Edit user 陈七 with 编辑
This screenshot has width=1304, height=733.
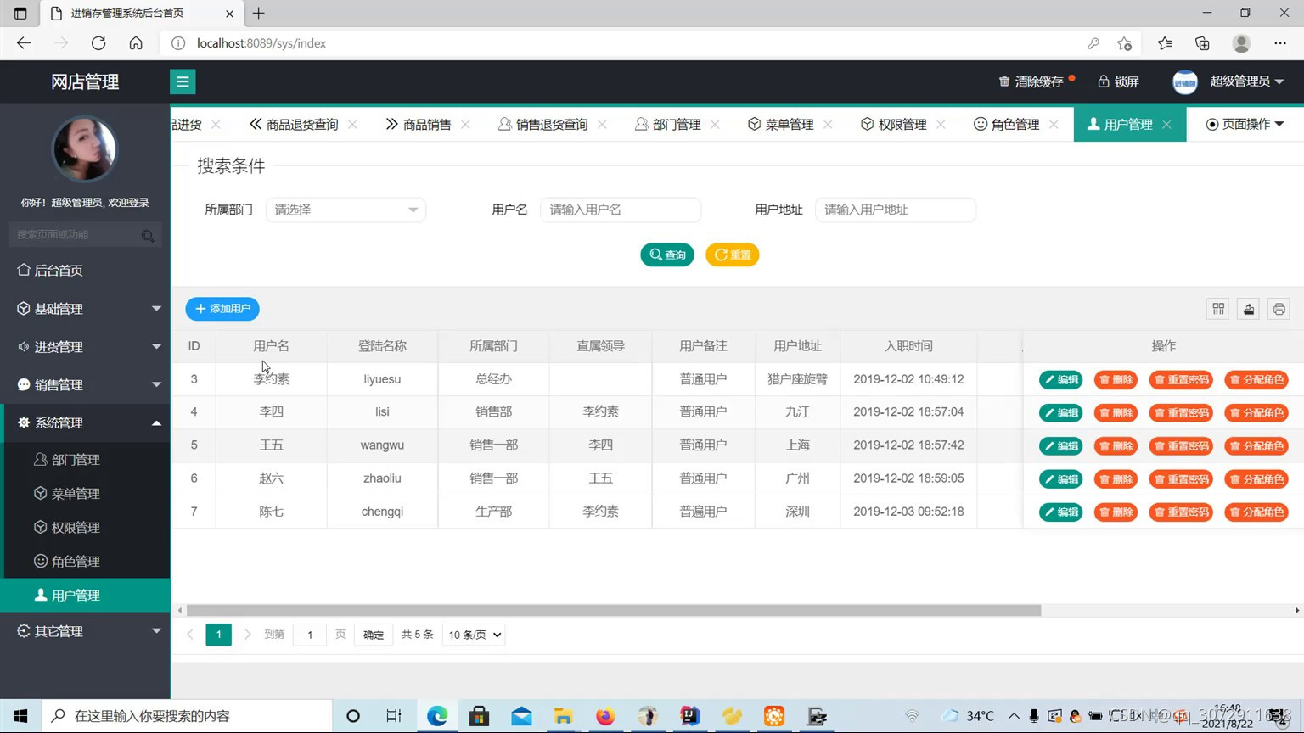tap(1061, 512)
